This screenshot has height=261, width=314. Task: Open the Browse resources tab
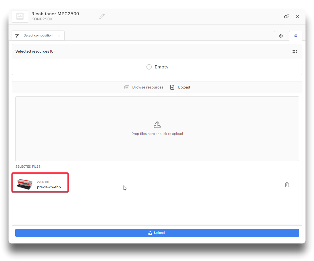click(x=144, y=87)
